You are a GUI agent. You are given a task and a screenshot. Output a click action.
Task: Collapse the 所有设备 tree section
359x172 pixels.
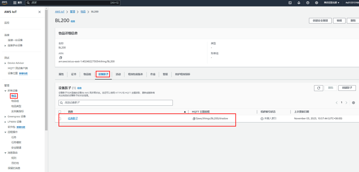(5, 91)
